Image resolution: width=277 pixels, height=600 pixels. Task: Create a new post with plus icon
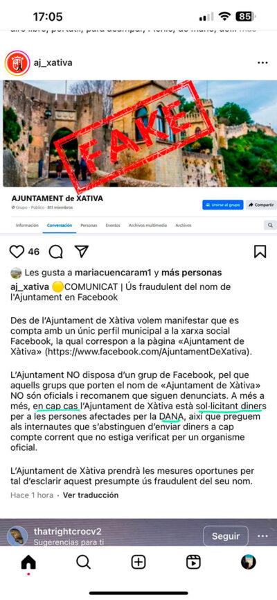[x=138, y=562]
